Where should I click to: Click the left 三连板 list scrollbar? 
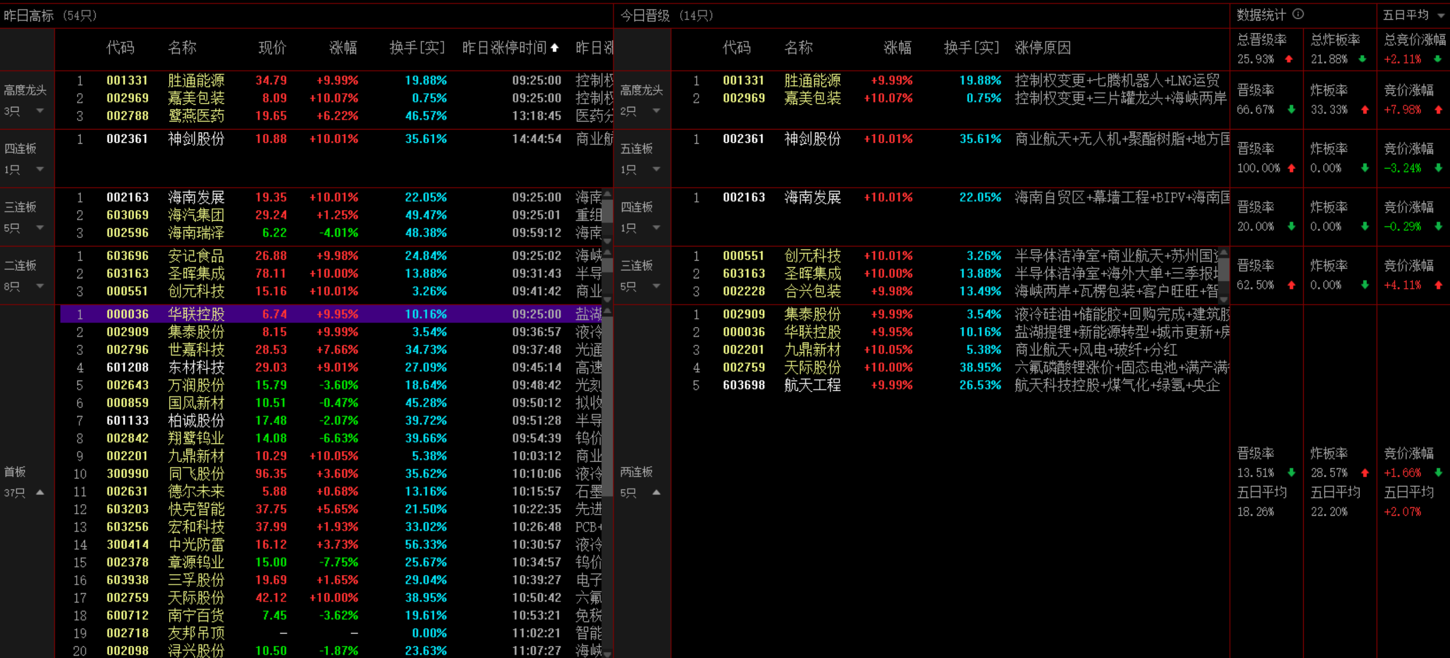607,211
